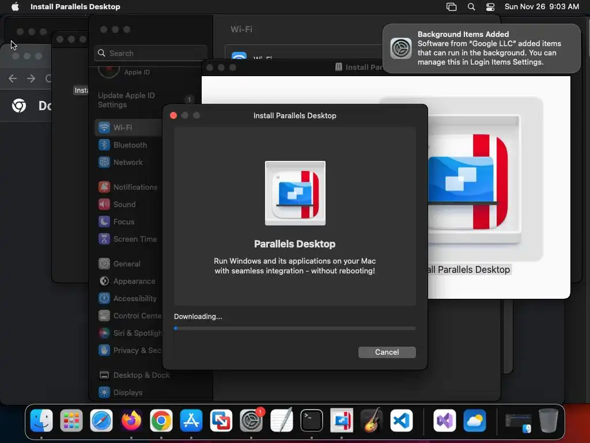This screenshot has width=590, height=443.
Task: Open TextEdit from Dock
Action: pos(281,421)
